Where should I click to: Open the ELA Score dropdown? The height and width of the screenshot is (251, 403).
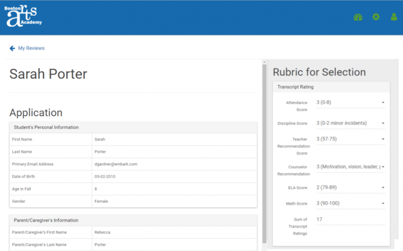[x=350, y=188]
